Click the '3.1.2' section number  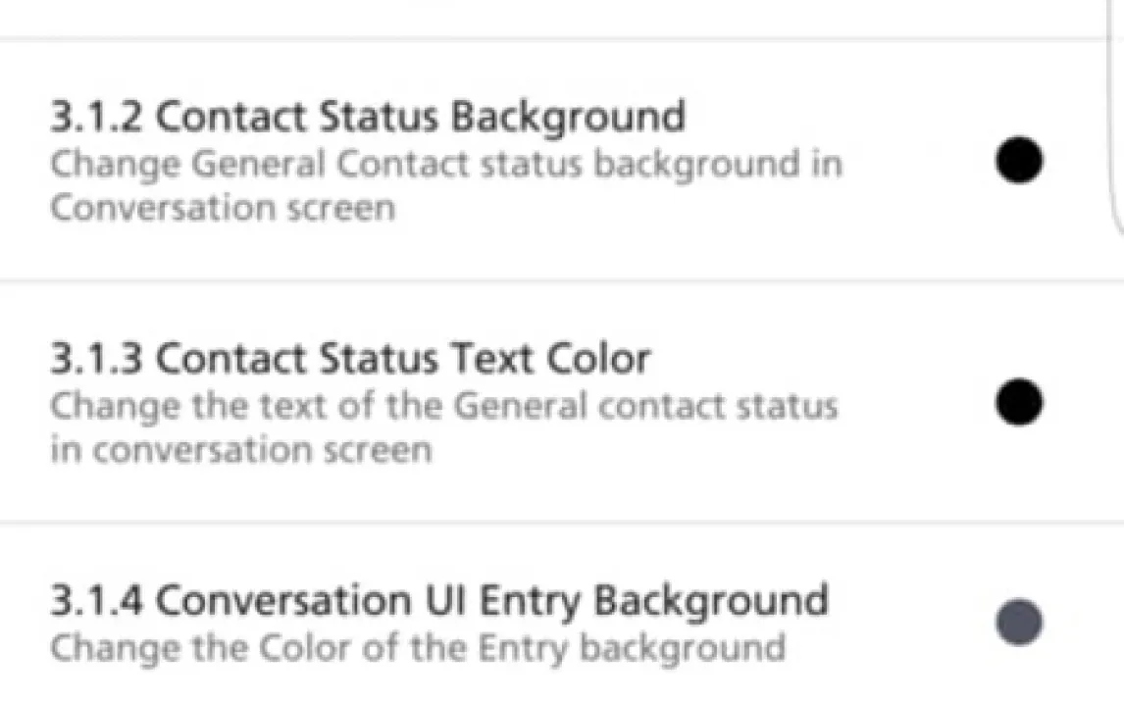pyautogui.click(x=96, y=117)
